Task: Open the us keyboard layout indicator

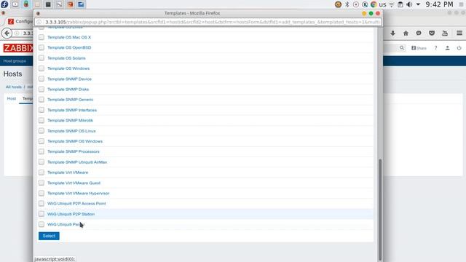Action: point(382,4)
